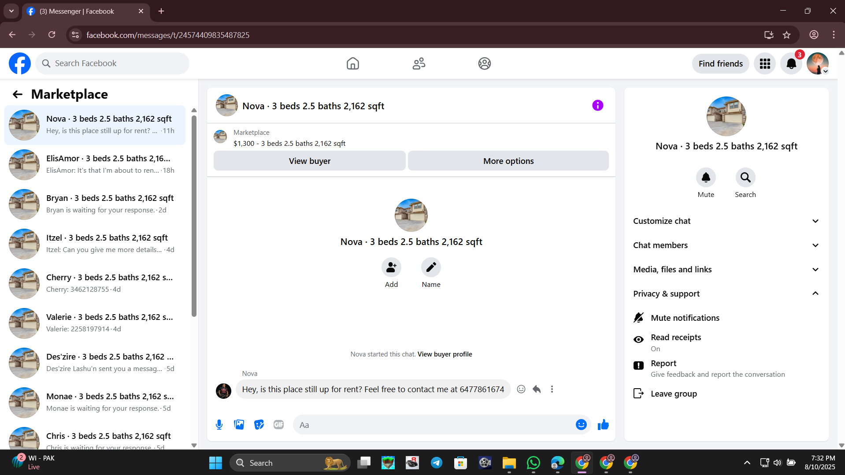Open the Facebook menu grid icon
The image size is (845, 475).
pyautogui.click(x=765, y=64)
